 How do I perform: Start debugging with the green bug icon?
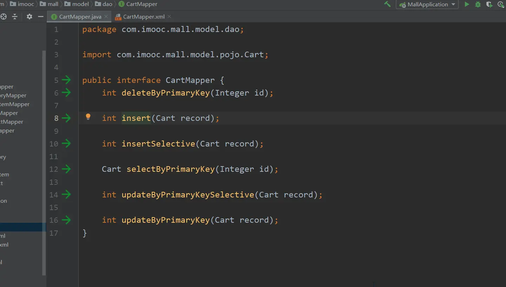[478, 4]
